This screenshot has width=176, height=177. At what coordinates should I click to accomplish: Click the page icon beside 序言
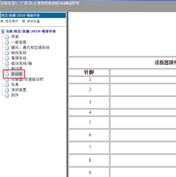7,37
